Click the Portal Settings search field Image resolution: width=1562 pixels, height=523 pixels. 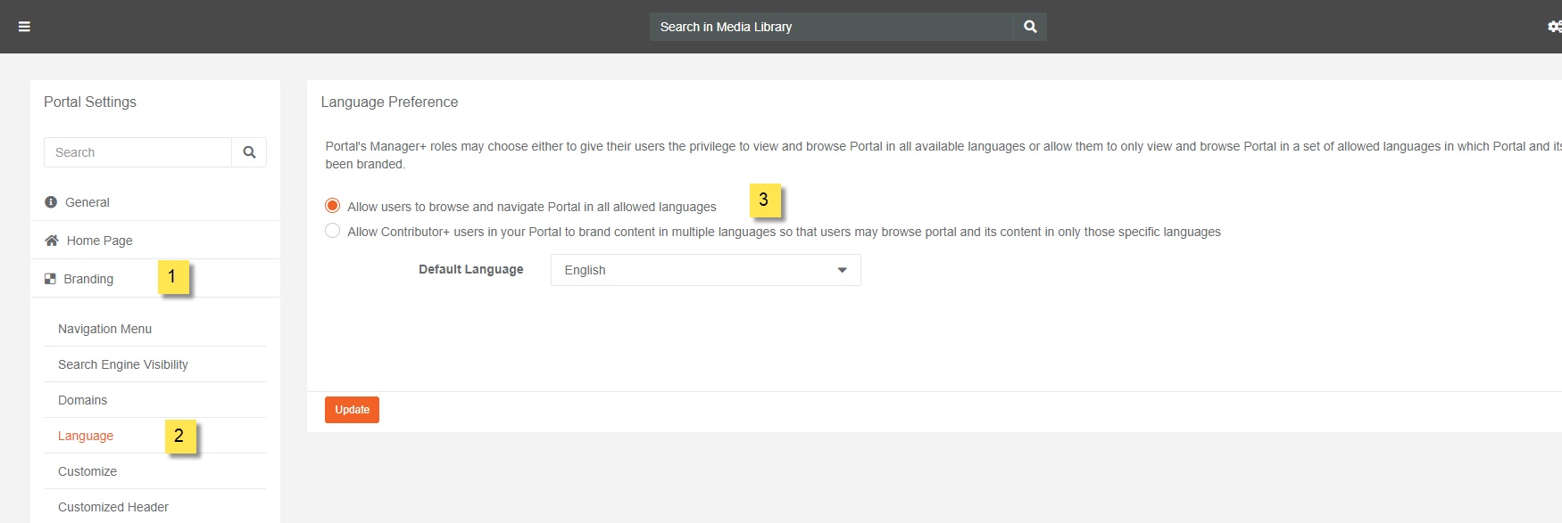pyautogui.click(x=137, y=152)
